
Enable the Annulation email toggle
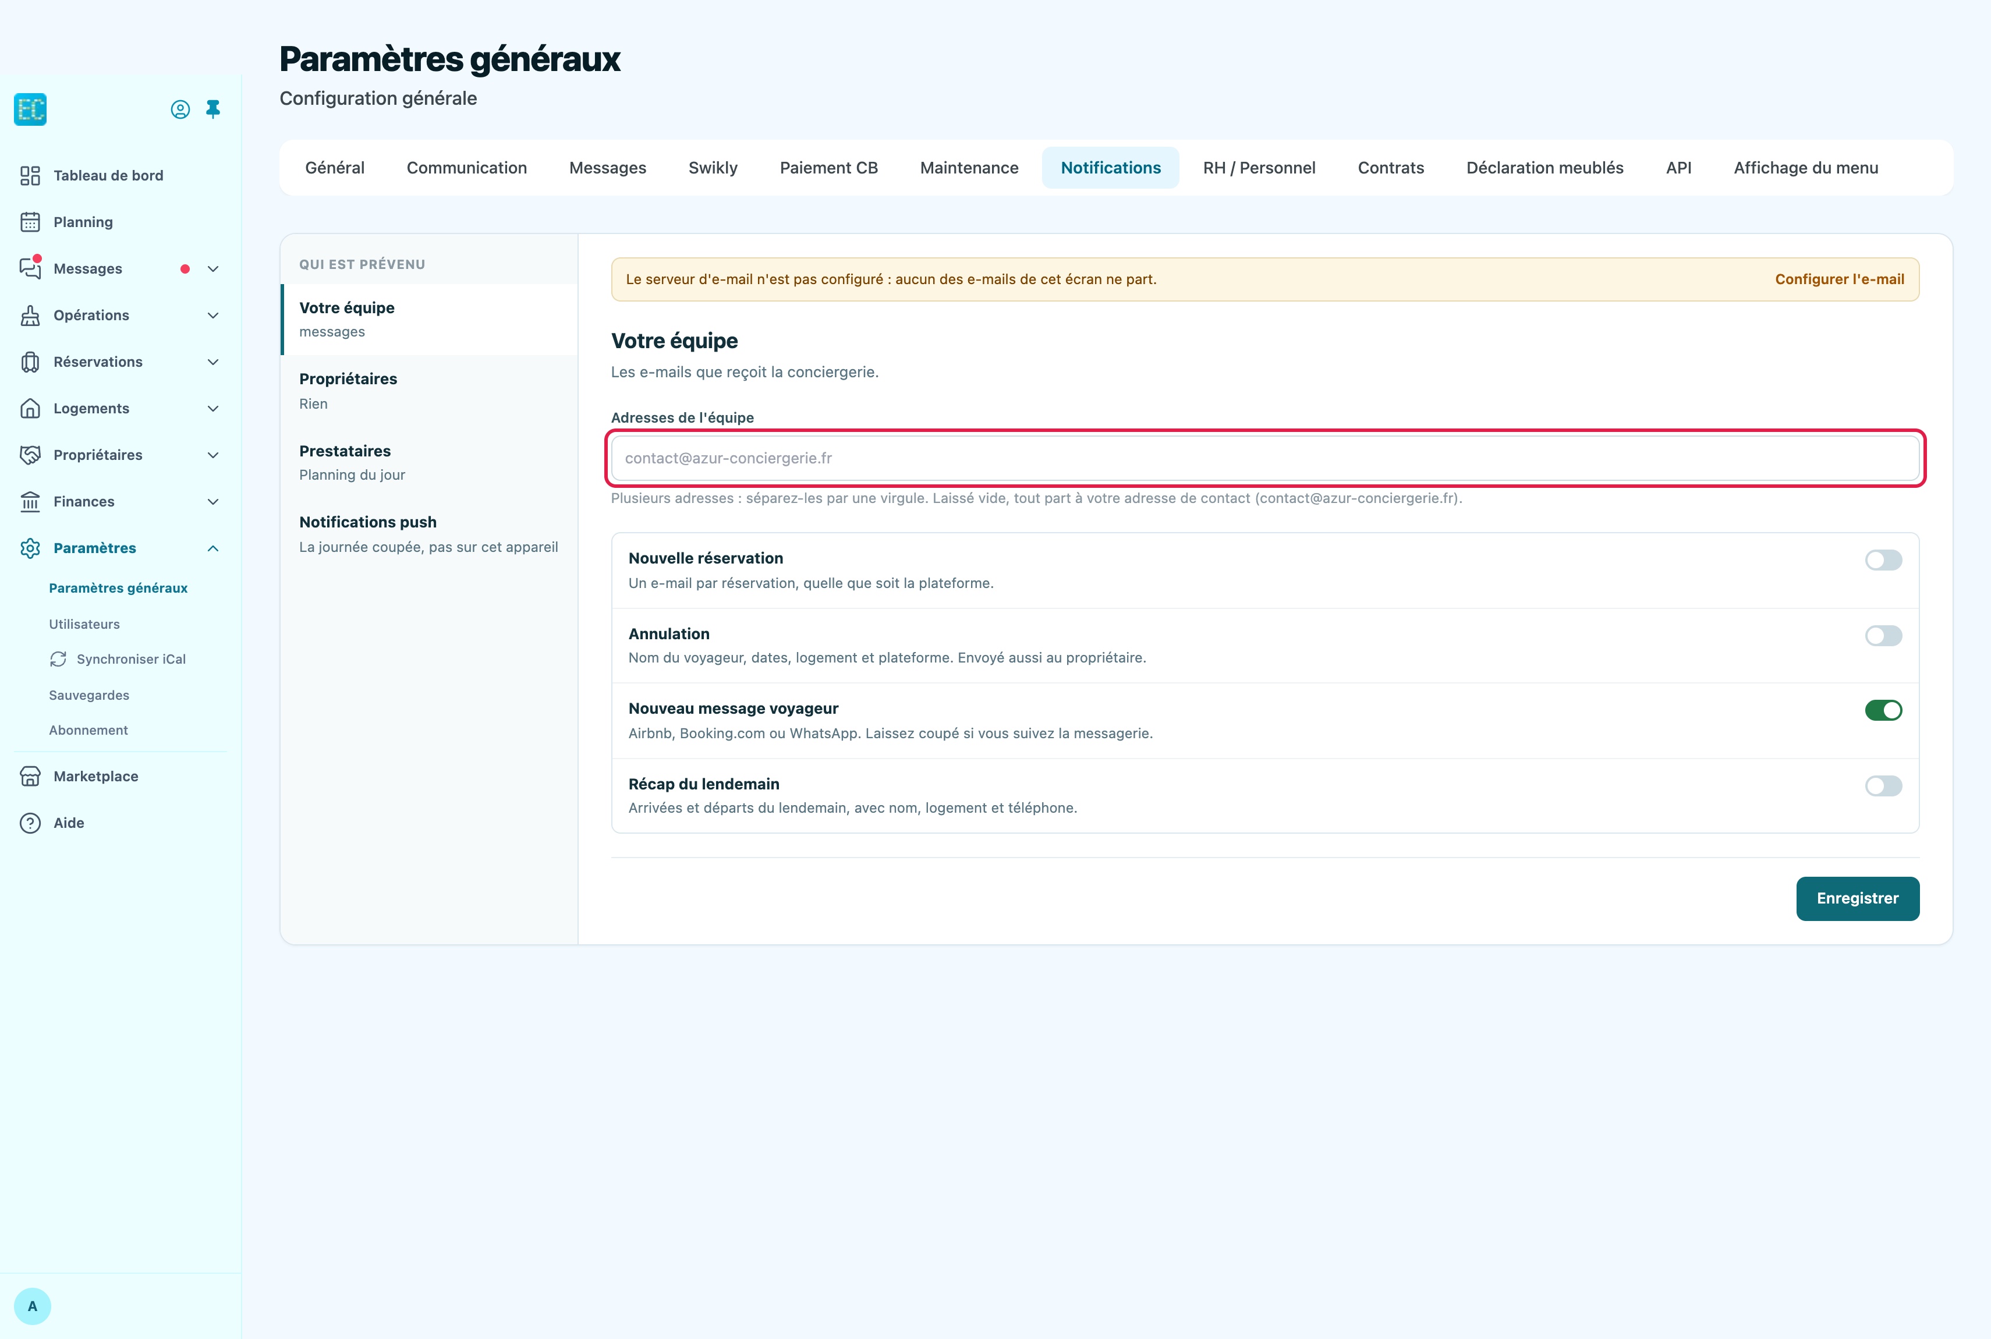click(1883, 635)
